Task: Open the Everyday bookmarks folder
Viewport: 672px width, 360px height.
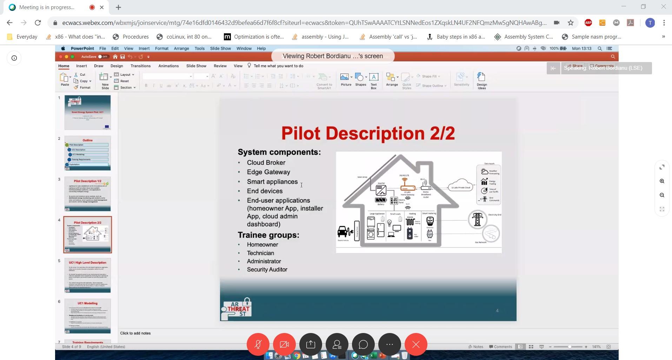Action: [22, 37]
